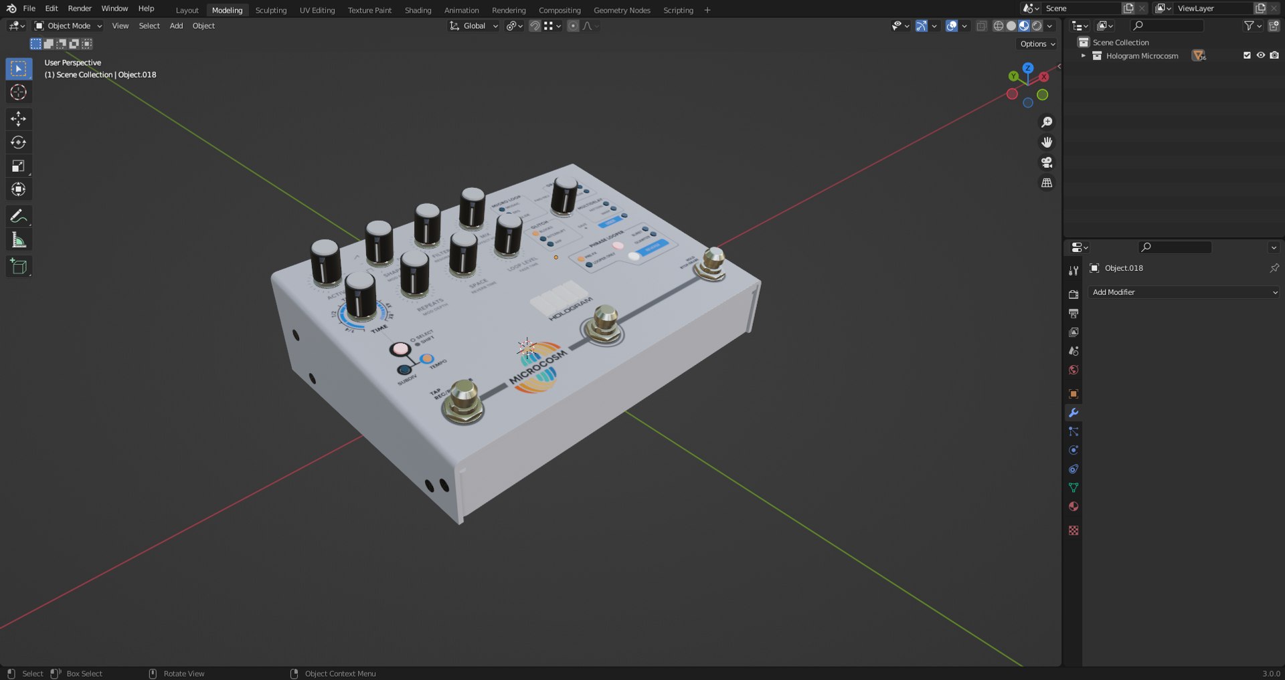1285x680 pixels.
Task: Disable Hologram Microcosm in renders camera icon
Action: point(1274,55)
